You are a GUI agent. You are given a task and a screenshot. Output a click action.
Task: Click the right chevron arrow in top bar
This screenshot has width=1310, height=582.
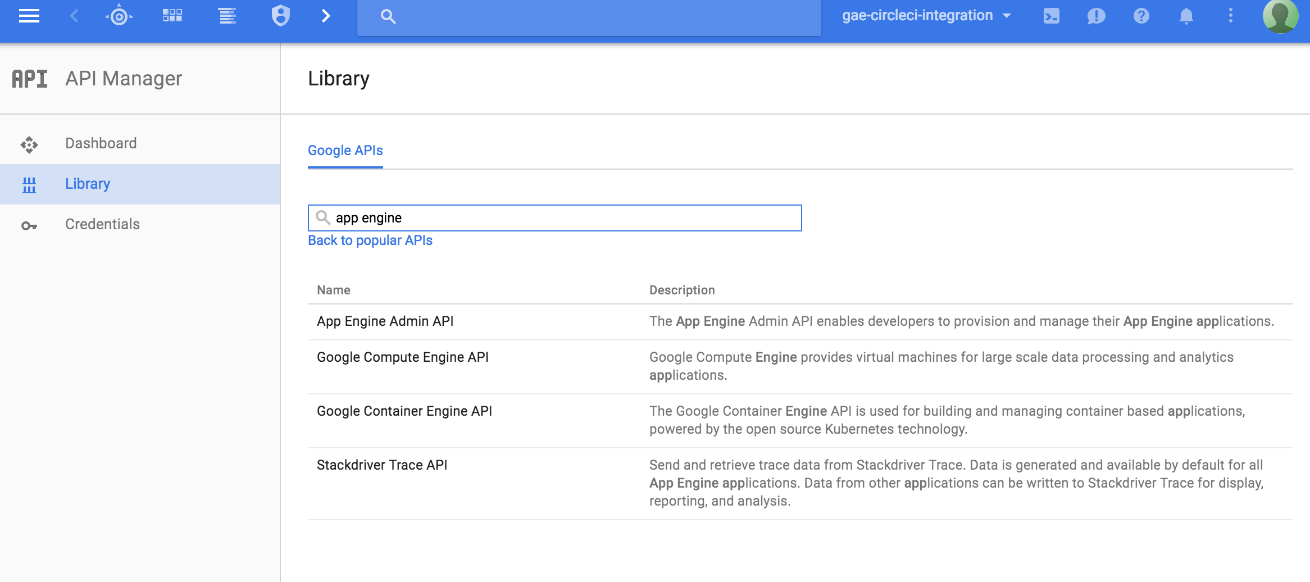point(326,16)
